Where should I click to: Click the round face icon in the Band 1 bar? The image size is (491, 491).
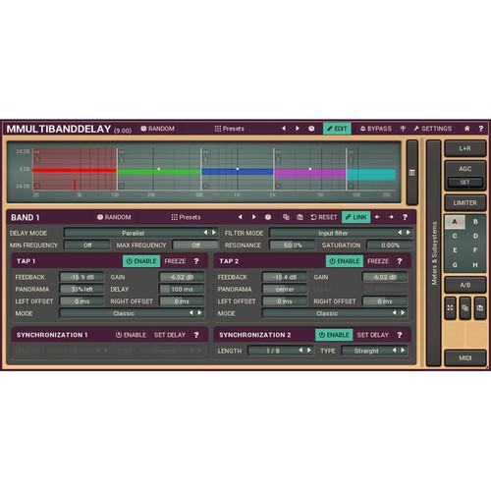coord(268,217)
